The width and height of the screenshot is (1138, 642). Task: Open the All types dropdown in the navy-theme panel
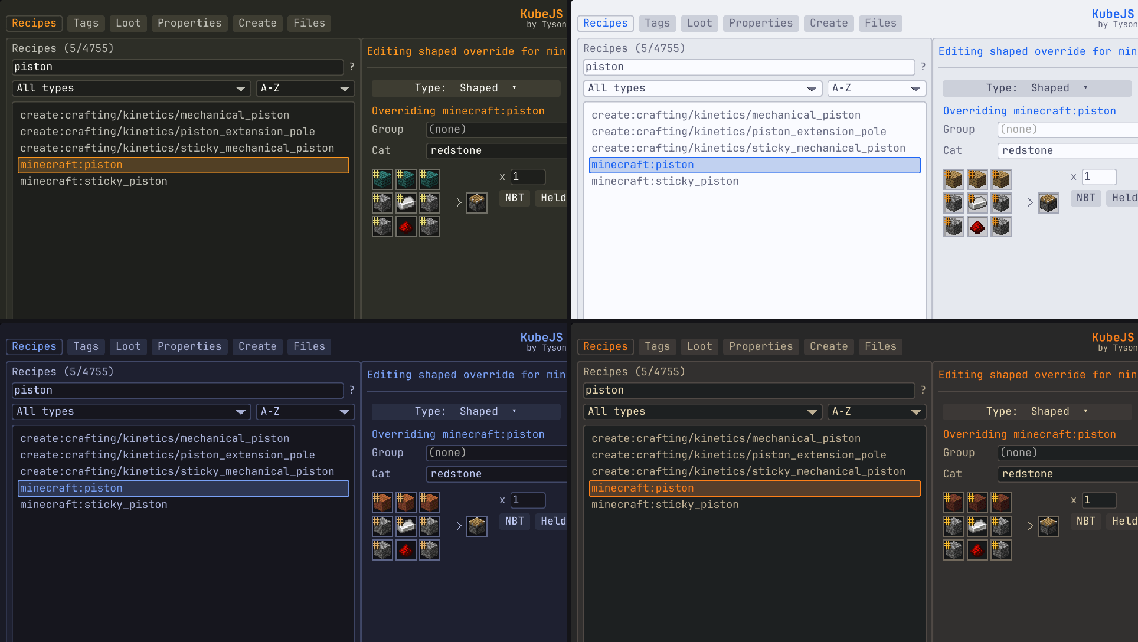click(132, 412)
